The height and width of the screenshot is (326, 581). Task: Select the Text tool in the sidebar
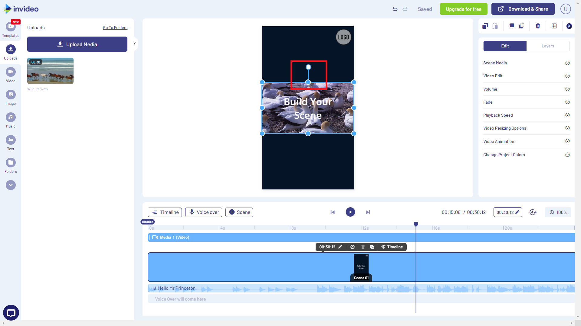point(11,143)
